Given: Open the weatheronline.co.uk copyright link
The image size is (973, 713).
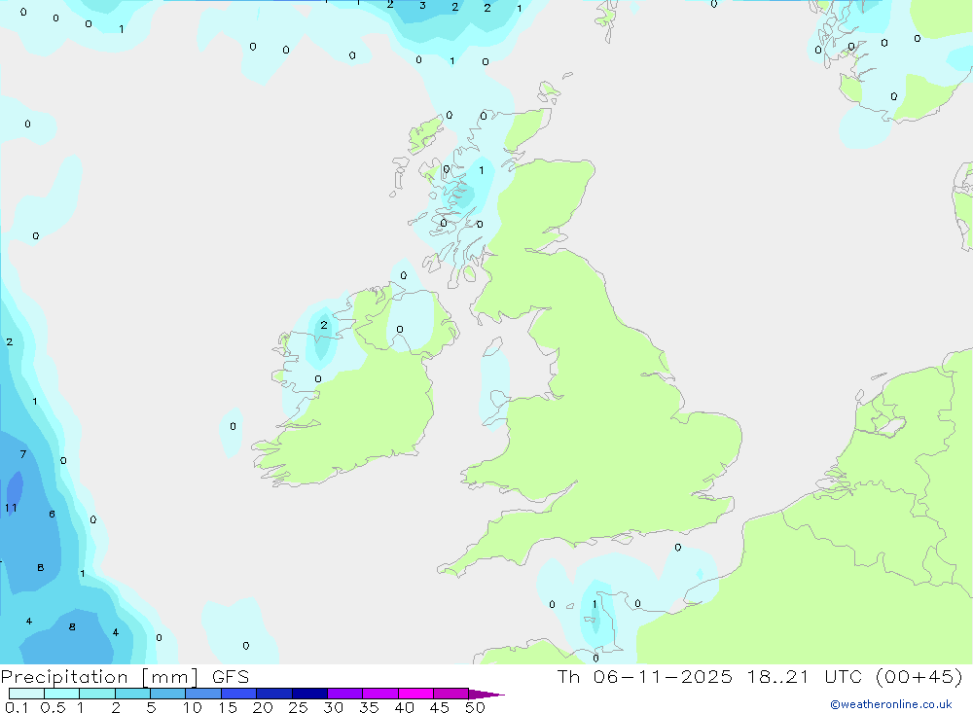Looking at the screenshot, I should coord(890,704).
